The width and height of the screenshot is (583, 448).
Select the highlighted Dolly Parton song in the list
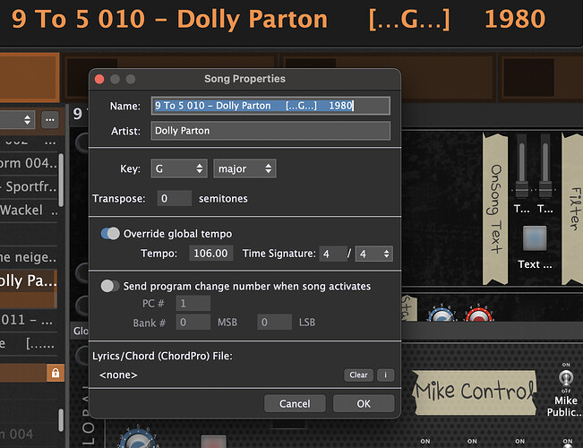tap(29, 280)
